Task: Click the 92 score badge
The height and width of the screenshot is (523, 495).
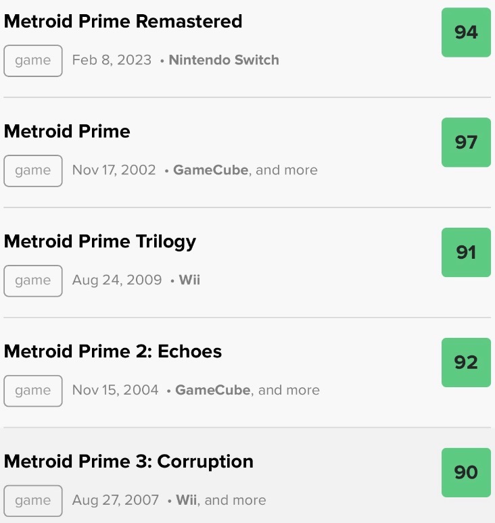Action: point(466,363)
